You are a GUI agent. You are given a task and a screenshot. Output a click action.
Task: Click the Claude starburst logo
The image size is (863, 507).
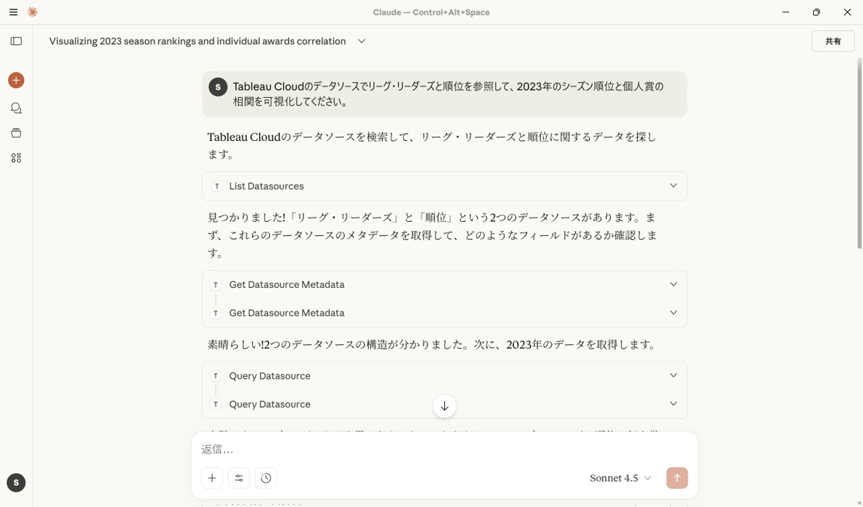(x=32, y=12)
